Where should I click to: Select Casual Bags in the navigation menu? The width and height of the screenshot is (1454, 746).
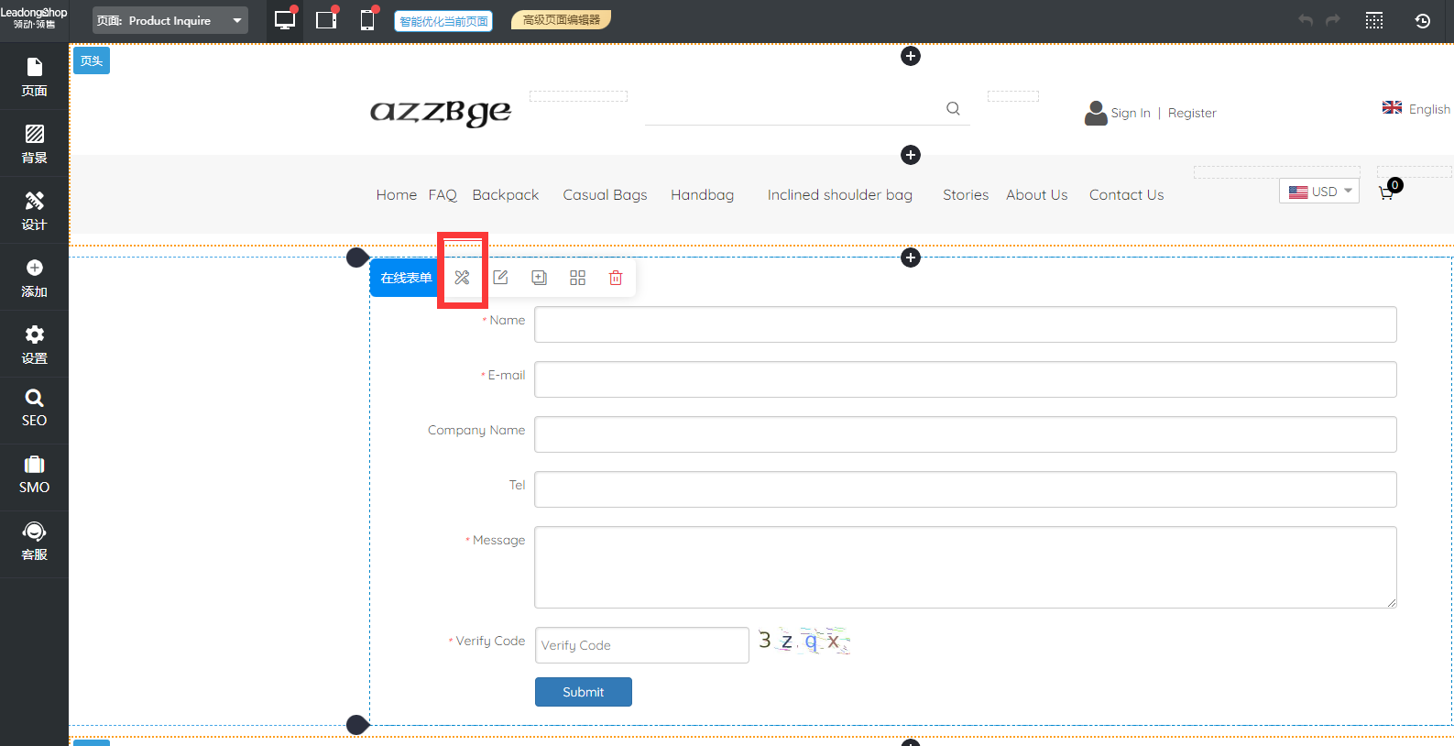pos(605,195)
